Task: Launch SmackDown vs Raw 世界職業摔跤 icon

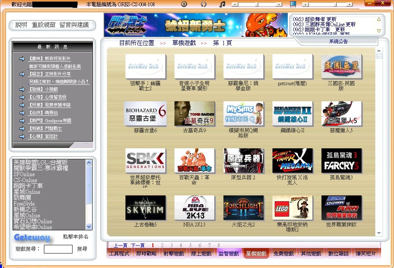Action: click(341, 208)
